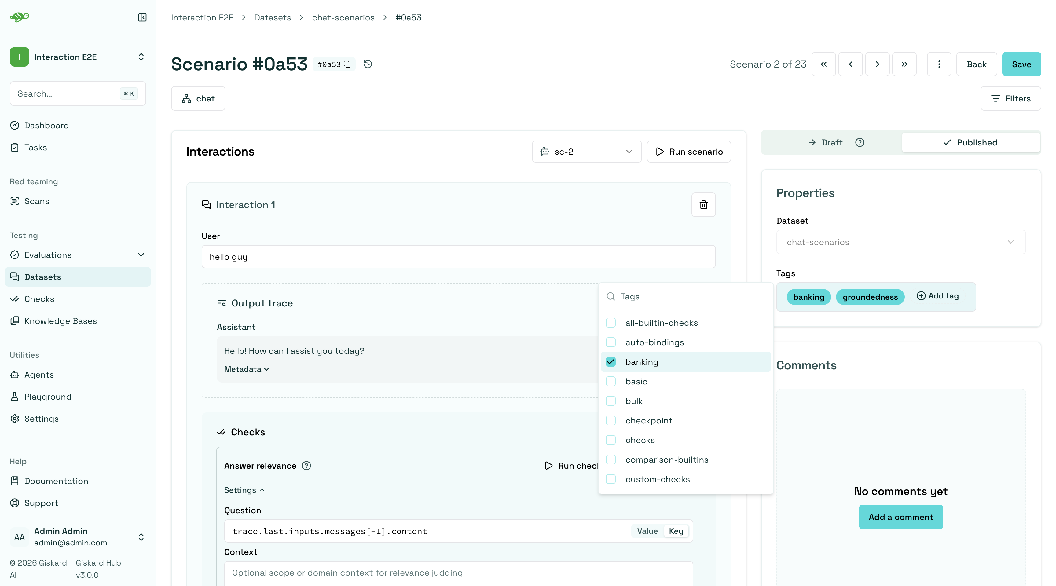Uncheck the banking tag

coord(611,362)
